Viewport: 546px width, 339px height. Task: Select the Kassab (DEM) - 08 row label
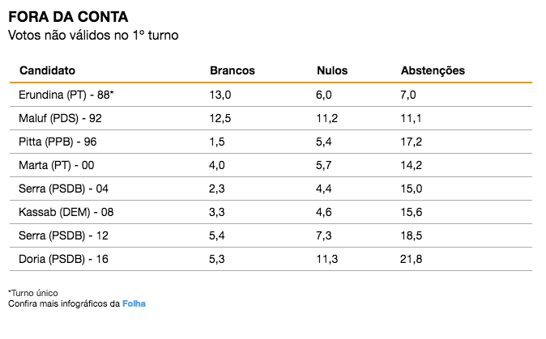(x=65, y=212)
